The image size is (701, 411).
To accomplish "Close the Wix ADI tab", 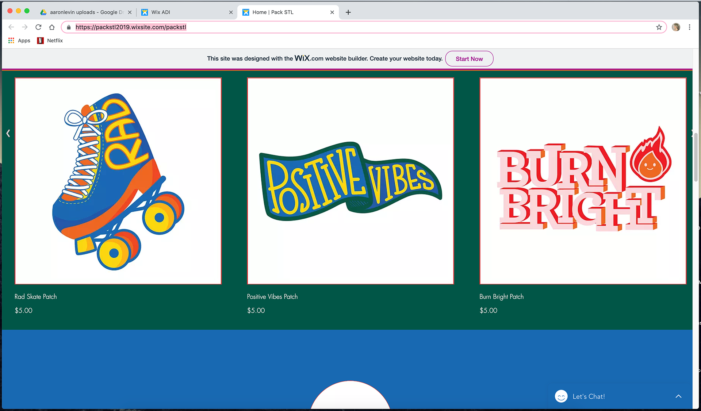I will point(231,12).
